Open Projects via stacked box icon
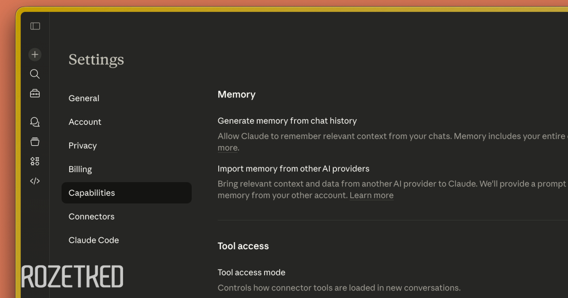The height and width of the screenshot is (298, 568). (x=35, y=141)
